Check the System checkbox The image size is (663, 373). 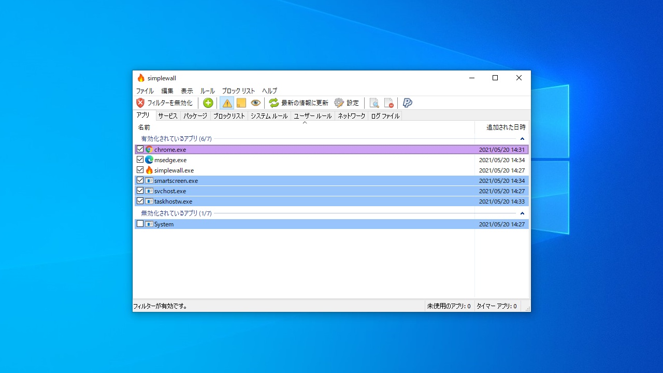(140, 224)
